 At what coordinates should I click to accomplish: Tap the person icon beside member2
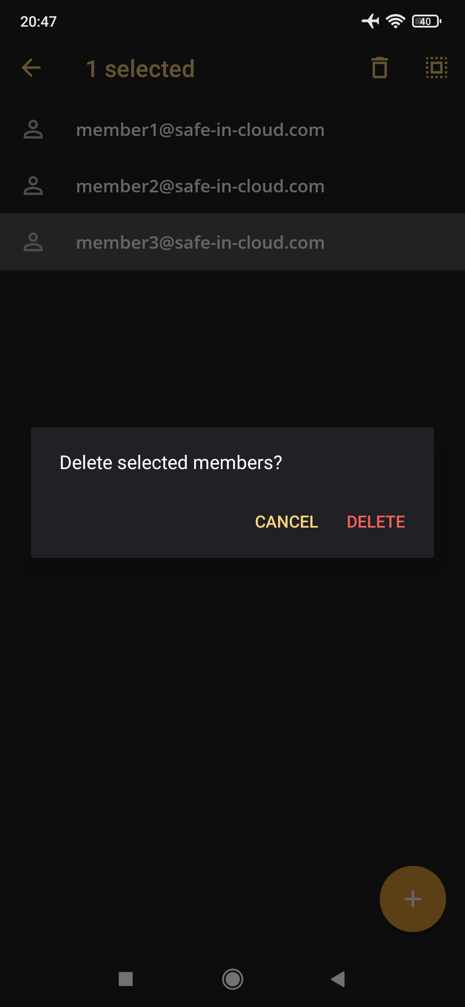click(33, 186)
